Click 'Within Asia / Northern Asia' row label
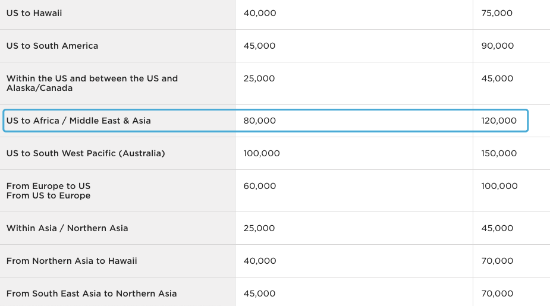Screen dimensions: 550x306 click(67, 228)
